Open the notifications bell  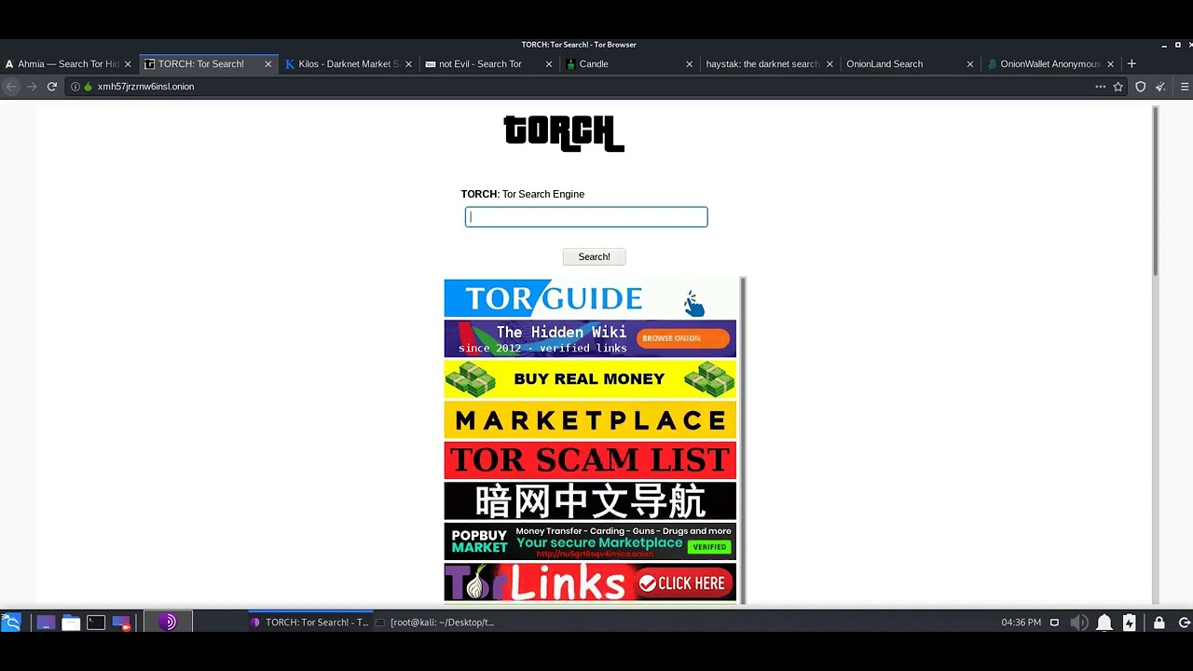tap(1104, 623)
